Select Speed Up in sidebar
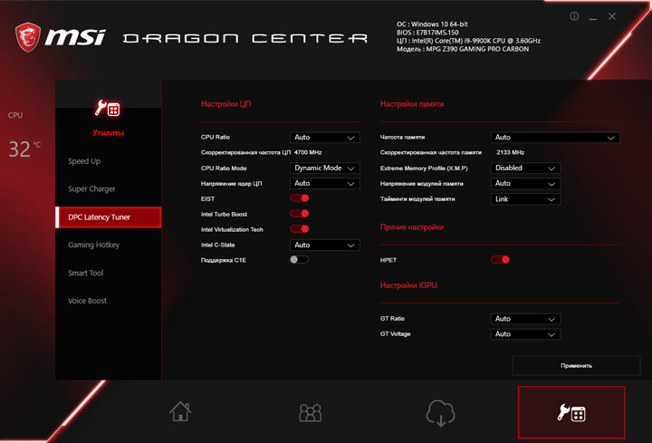 [x=84, y=161]
